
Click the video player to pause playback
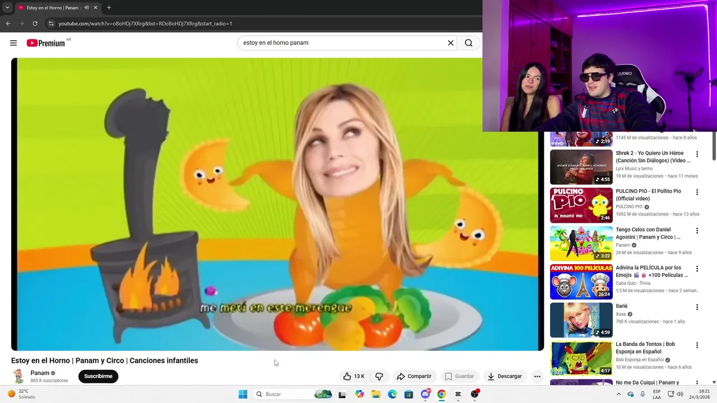click(x=277, y=204)
